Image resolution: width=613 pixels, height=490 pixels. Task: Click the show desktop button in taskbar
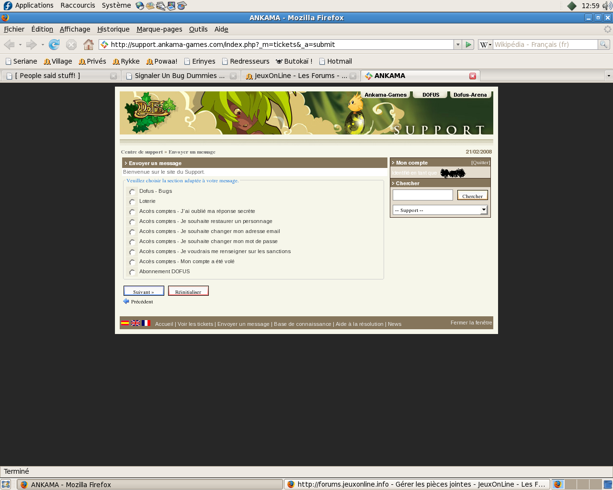pos(6,484)
